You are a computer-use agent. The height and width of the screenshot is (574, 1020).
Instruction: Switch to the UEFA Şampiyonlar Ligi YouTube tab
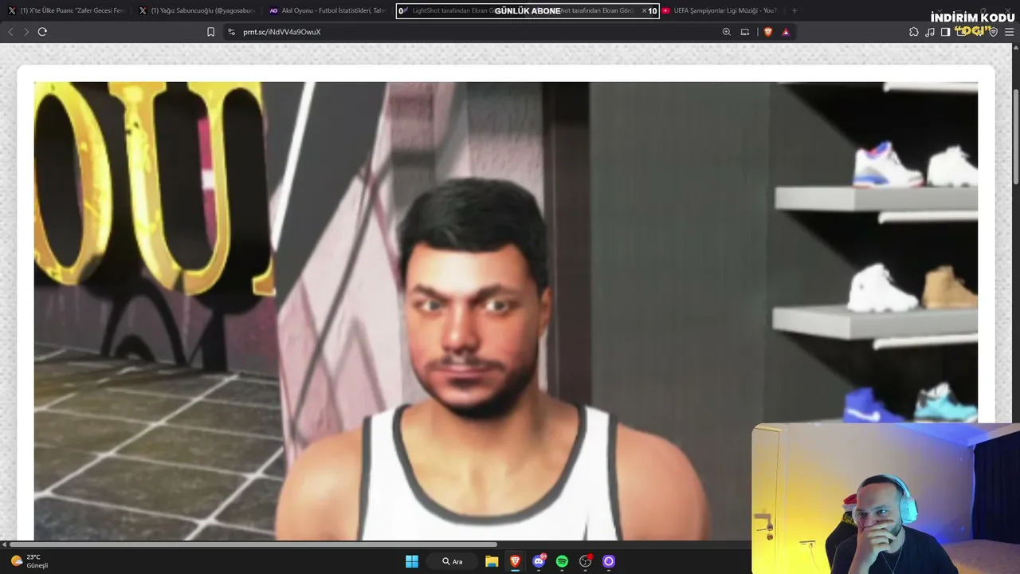(720, 10)
